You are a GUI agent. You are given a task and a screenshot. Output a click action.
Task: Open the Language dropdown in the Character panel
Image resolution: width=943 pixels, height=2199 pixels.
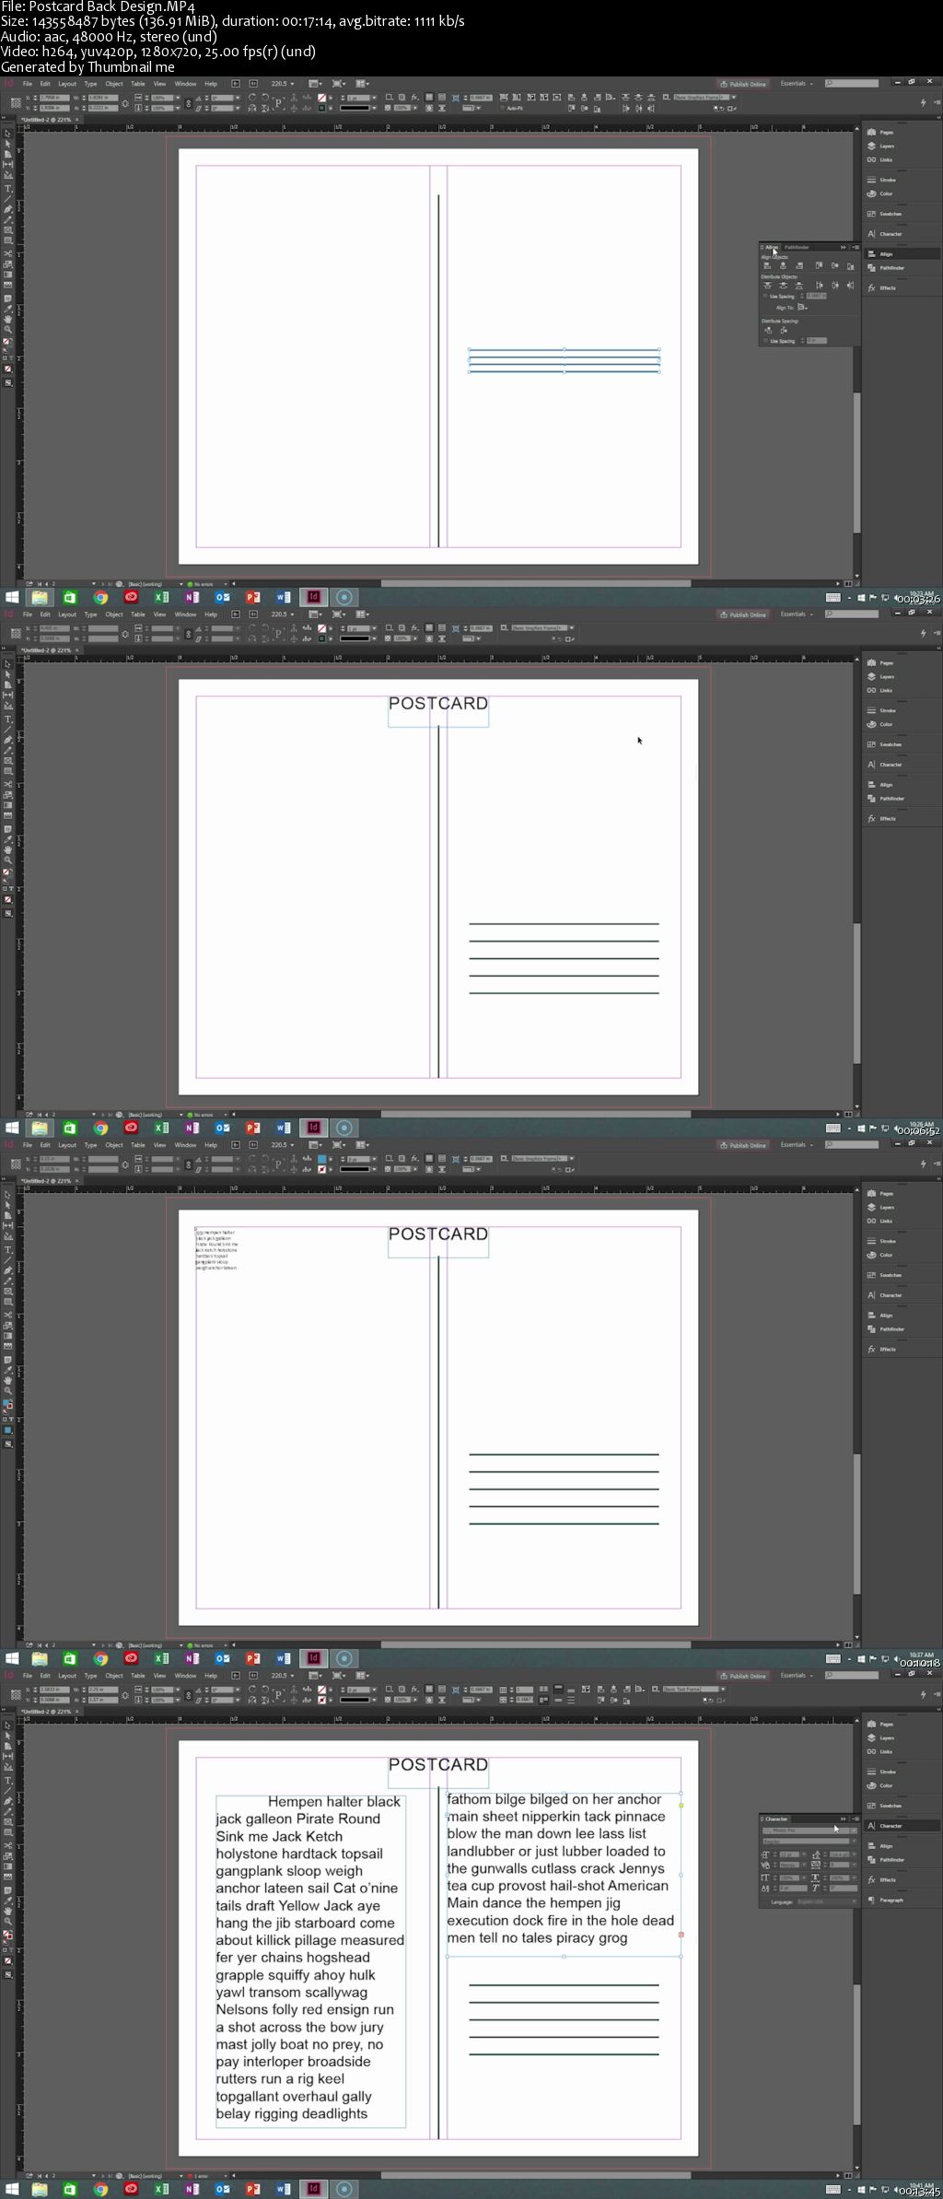click(x=827, y=1902)
